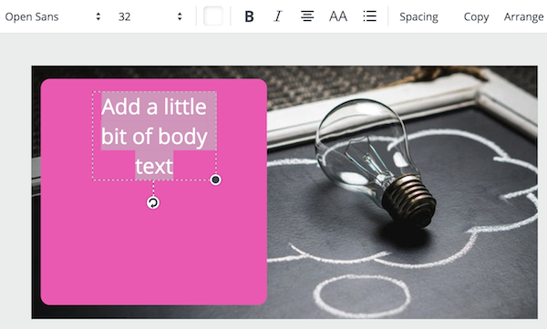Toggle uppercase with the AA icon
The width and height of the screenshot is (547, 329).
click(x=338, y=16)
